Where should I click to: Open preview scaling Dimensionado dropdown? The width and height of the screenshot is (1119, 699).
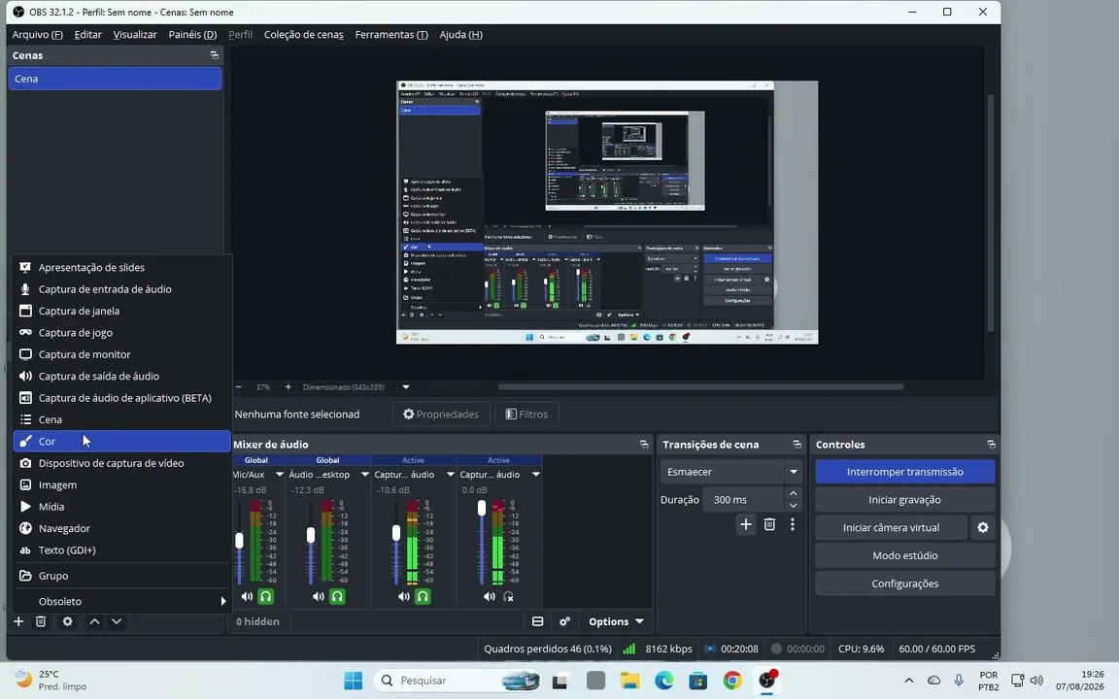point(405,387)
